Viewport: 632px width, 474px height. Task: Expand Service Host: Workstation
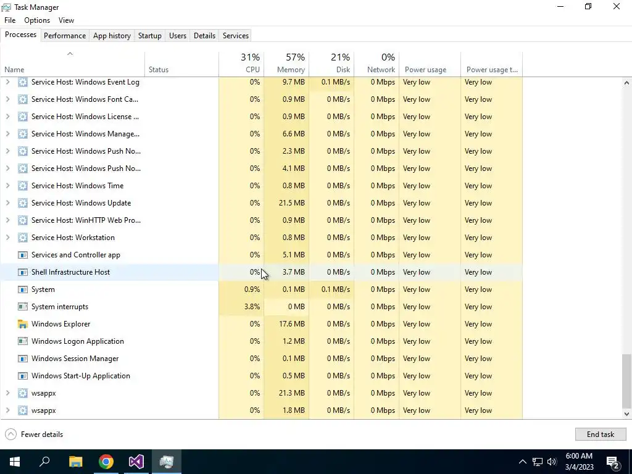point(7,238)
